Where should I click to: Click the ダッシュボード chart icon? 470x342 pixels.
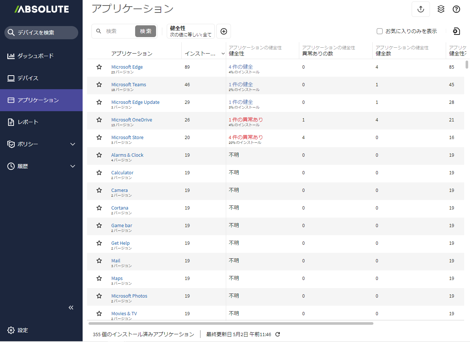coord(11,56)
